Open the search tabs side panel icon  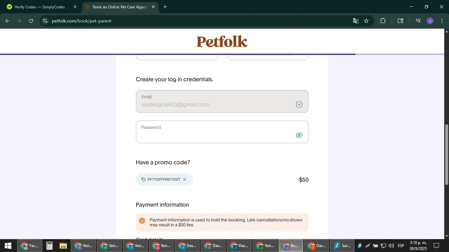[x=401, y=21]
